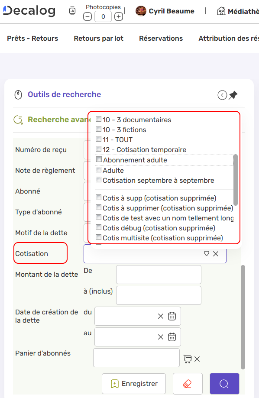The image size is (259, 398).
Task: Check Cotisation septembre à septembre option
Action: pos(98,180)
